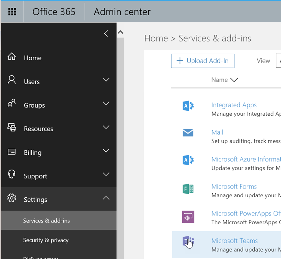Viewport: 281px width, 259px height.
Task: Click the Integrated Apps icon
Action: pyautogui.click(x=188, y=106)
